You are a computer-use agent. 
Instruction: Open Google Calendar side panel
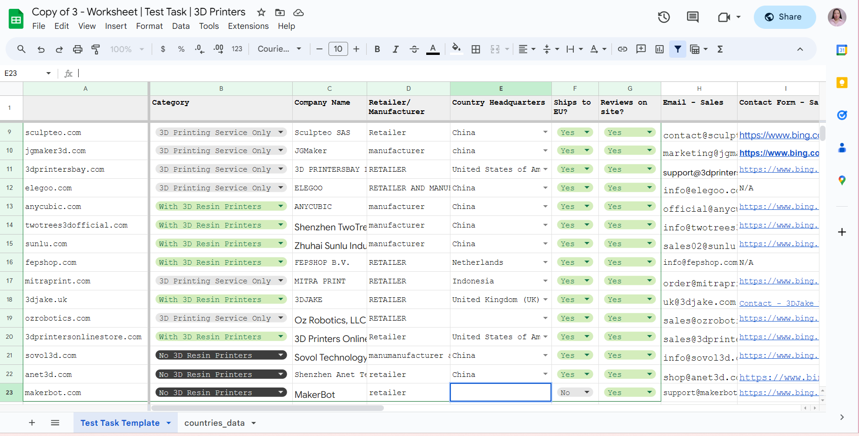coord(842,50)
